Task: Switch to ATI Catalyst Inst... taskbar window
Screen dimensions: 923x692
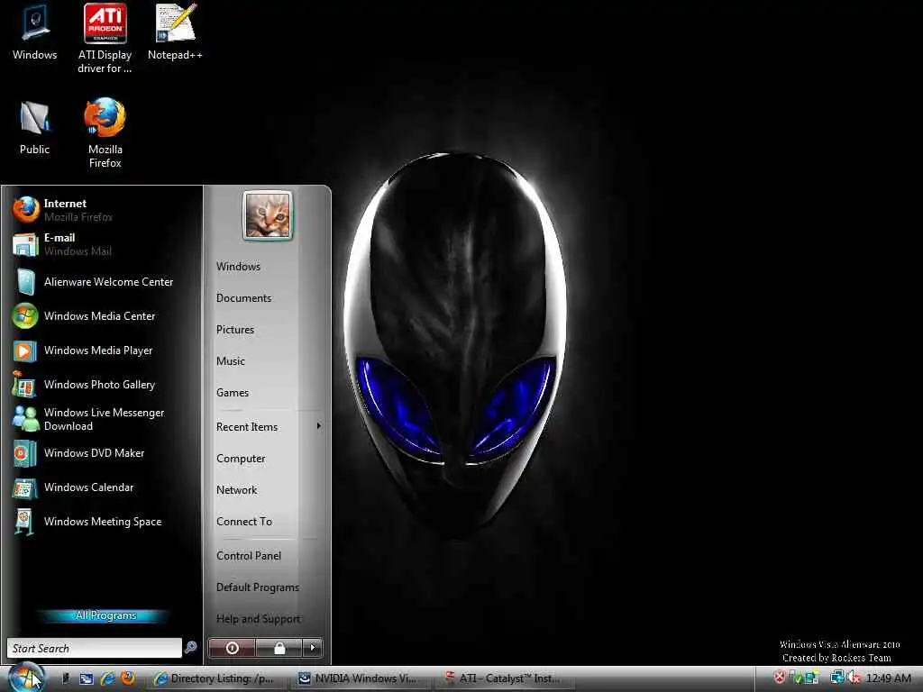Action: [505, 678]
